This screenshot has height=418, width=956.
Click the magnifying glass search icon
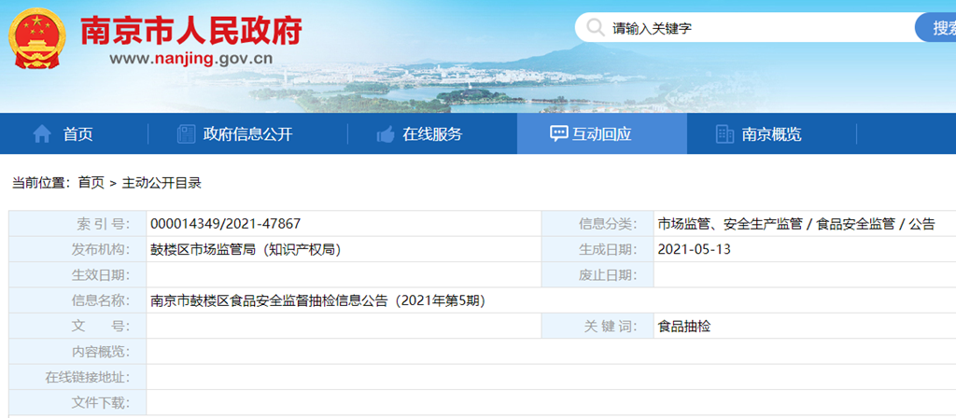pyautogui.click(x=594, y=27)
